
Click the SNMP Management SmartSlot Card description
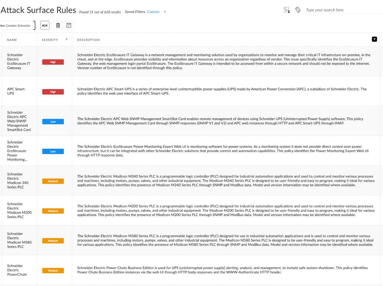(x=220, y=121)
